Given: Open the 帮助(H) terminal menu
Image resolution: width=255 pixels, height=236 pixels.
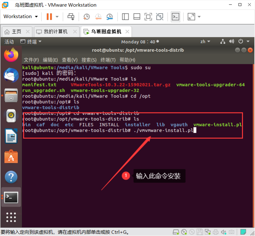Looking at the screenshot, I should click(x=127, y=60).
